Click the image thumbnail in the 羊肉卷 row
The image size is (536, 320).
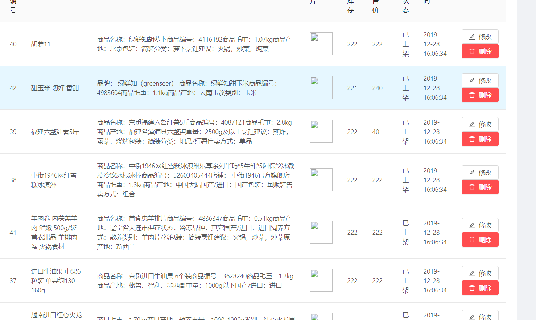[x=321, y=232]
